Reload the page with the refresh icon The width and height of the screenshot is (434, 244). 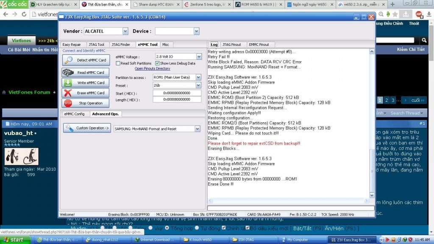point(24,14)
